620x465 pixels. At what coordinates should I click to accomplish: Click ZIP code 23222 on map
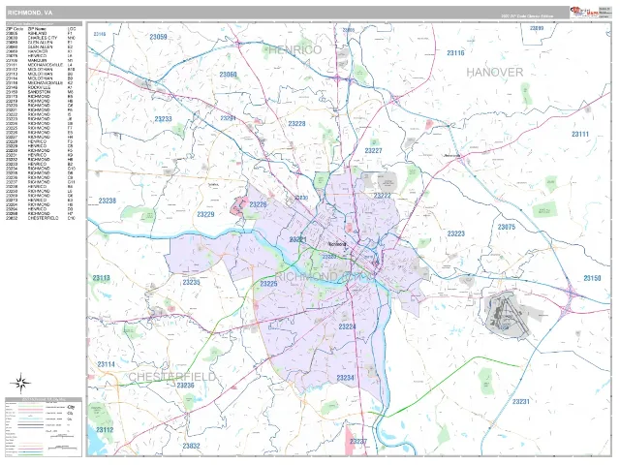(x=383, y=196)
